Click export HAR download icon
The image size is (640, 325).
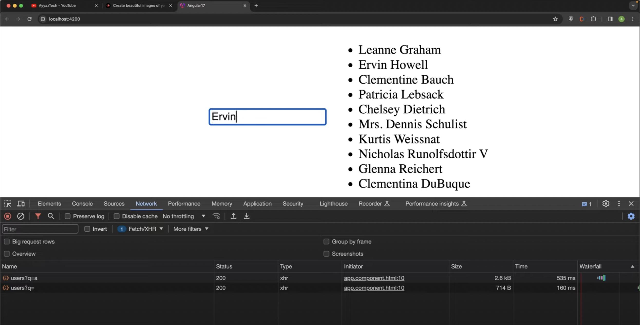click(246, 216)
